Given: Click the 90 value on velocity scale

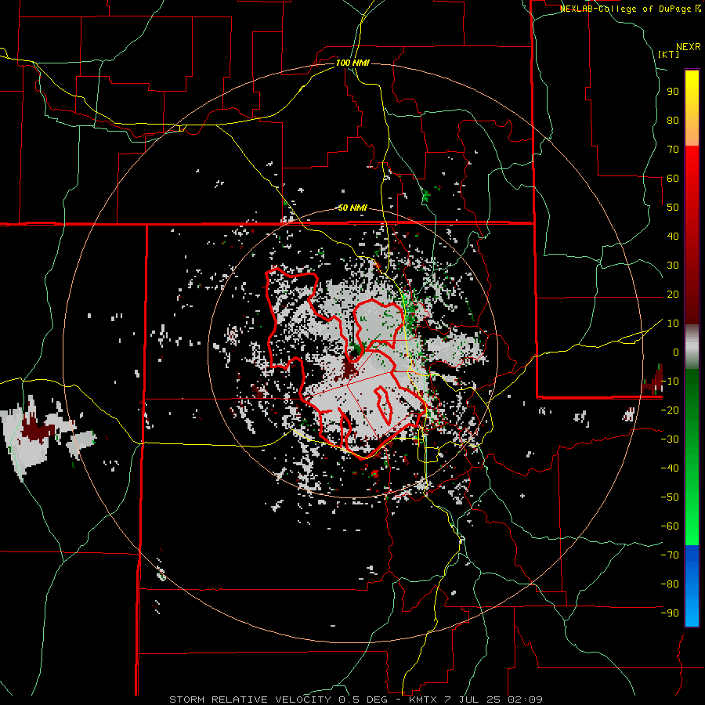Looking at the screenshot, I should [673, 92].
